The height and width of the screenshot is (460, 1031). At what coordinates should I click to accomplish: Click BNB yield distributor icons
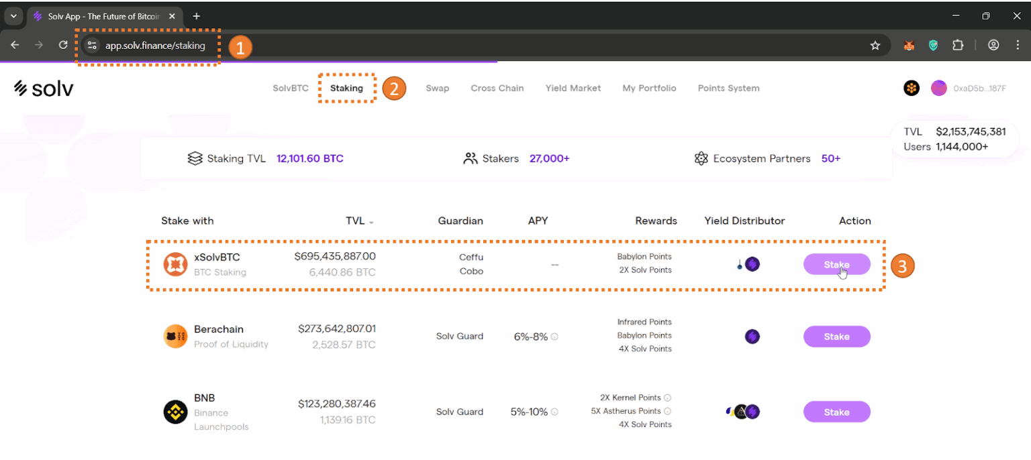click(x=743, y=412)
